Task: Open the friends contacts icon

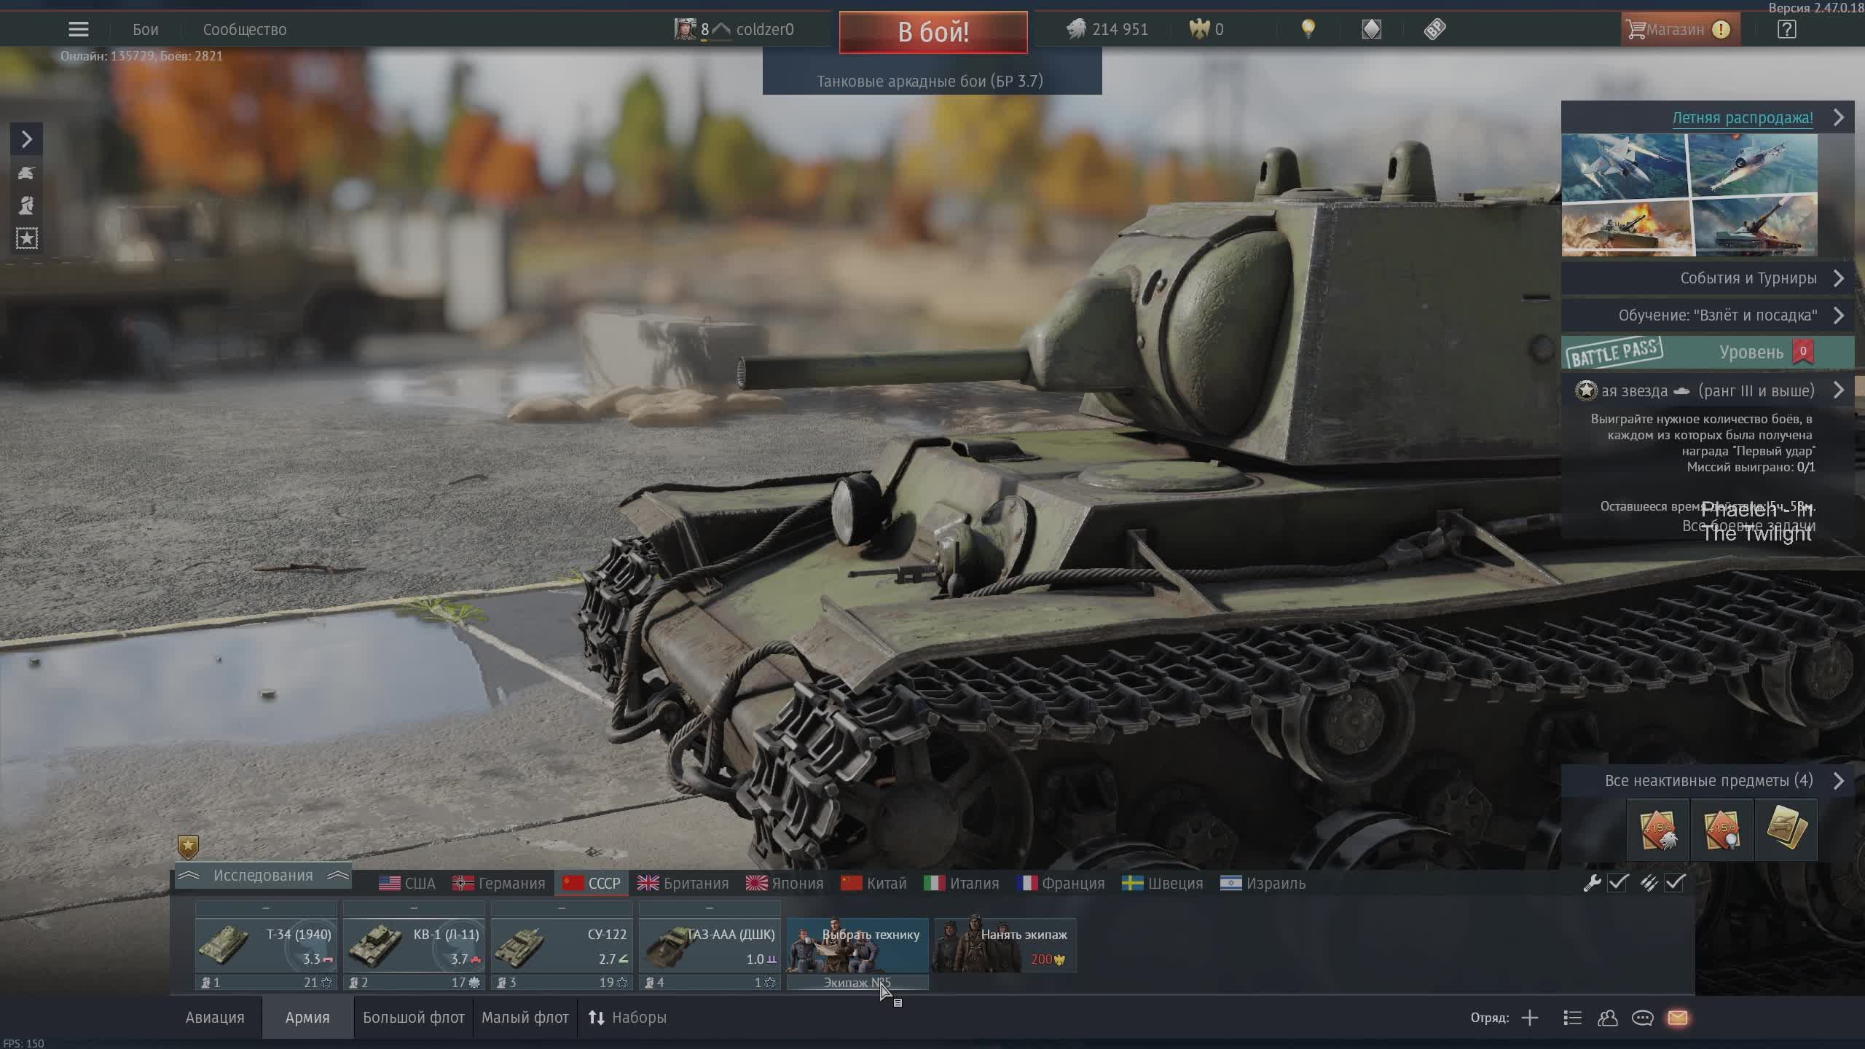Action: (x=1607, y=1018)
